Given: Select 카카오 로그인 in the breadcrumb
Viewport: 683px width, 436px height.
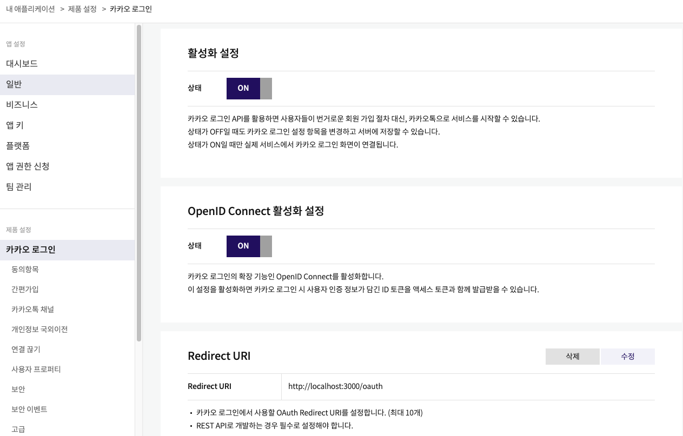Looking at the screenshot, I should tap(130, 9).
